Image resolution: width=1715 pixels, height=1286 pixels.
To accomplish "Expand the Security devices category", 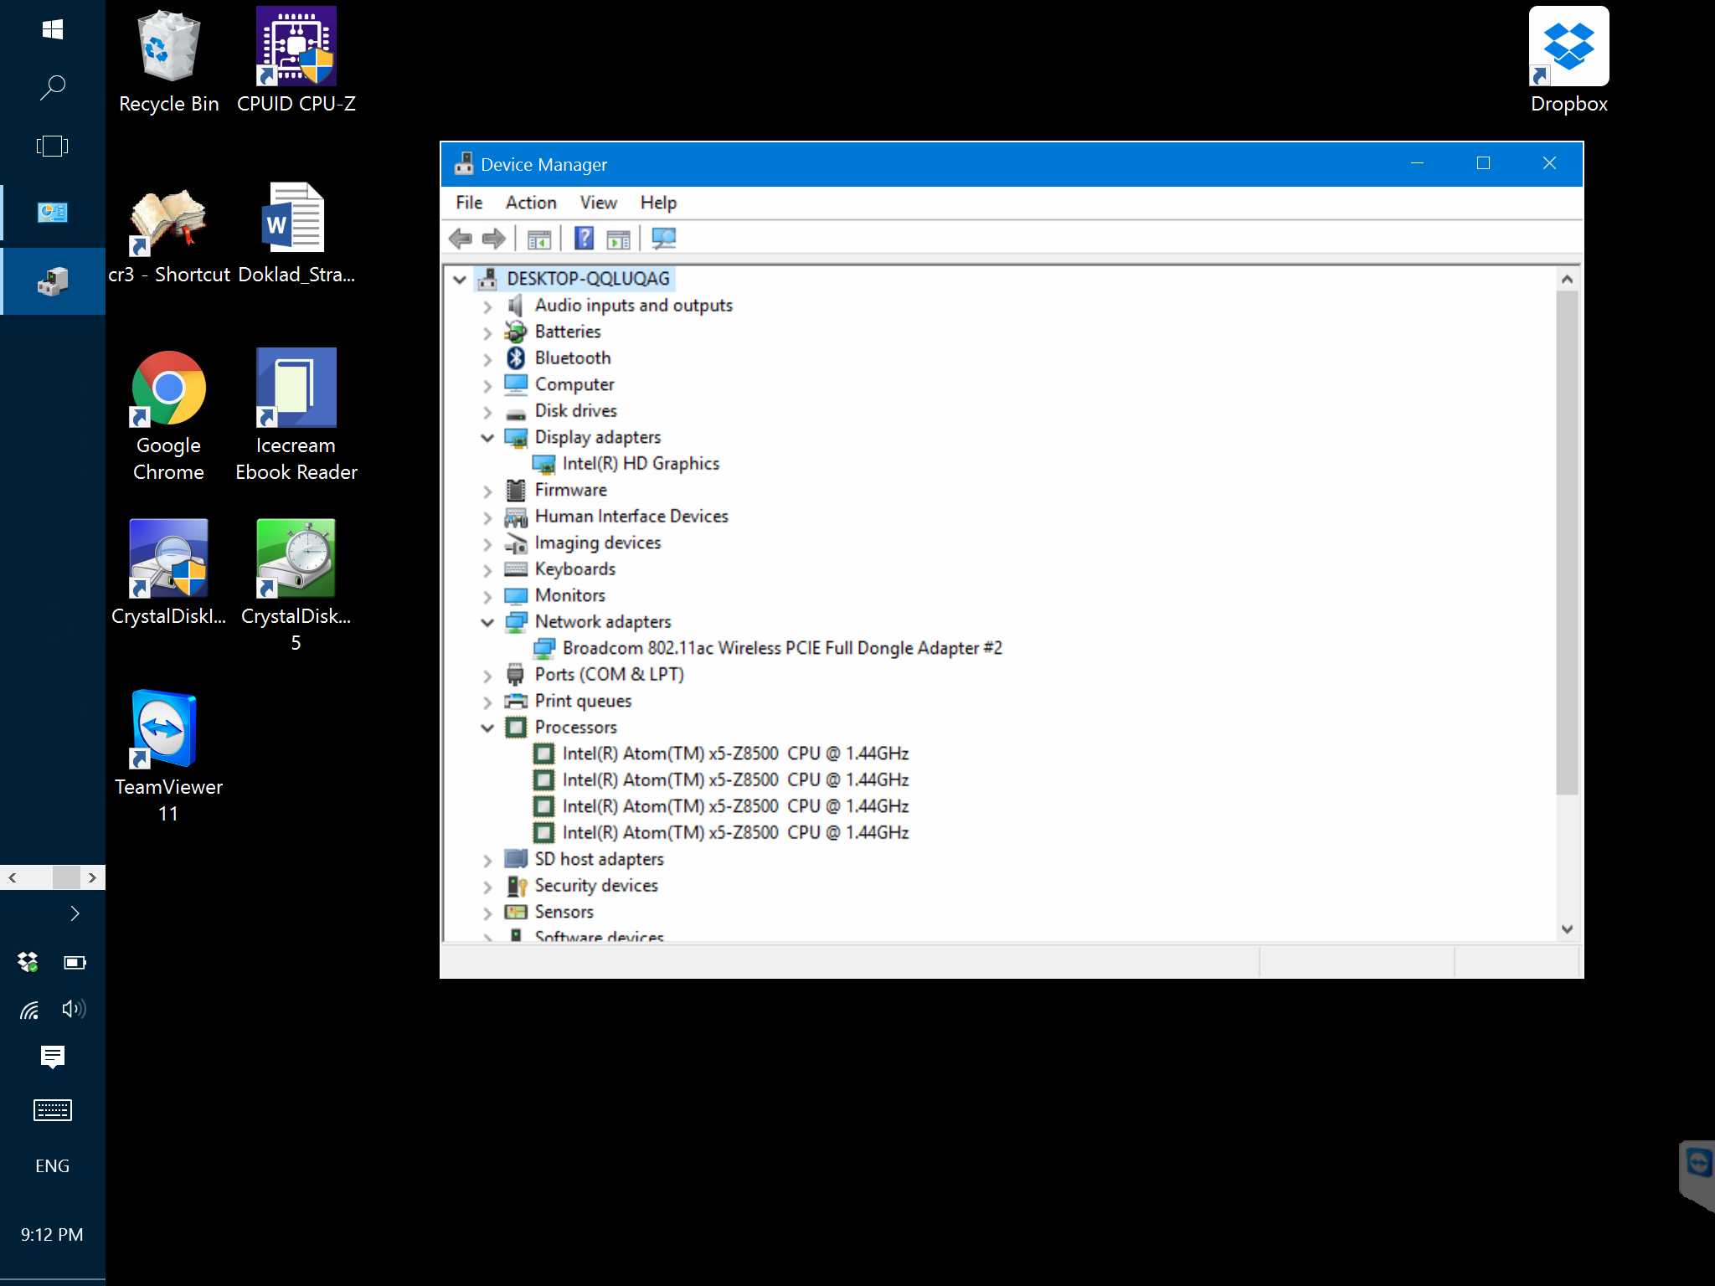I will click(x=487, y=887).
